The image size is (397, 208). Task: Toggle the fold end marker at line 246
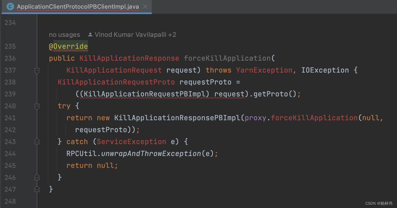point(37,177)
